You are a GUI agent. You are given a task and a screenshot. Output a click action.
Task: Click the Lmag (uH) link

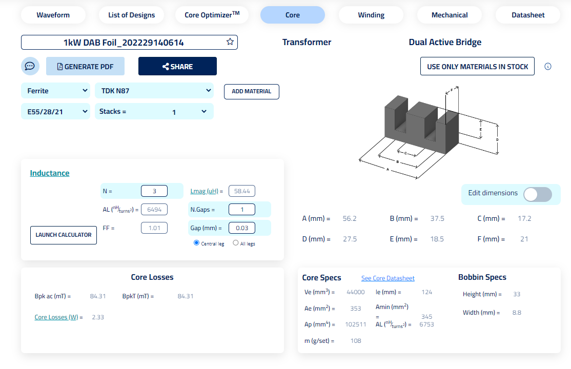(x=205, y=191)
